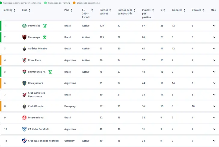
Task: Sort table by Ranking column arrows
Action: click(14, 10)
